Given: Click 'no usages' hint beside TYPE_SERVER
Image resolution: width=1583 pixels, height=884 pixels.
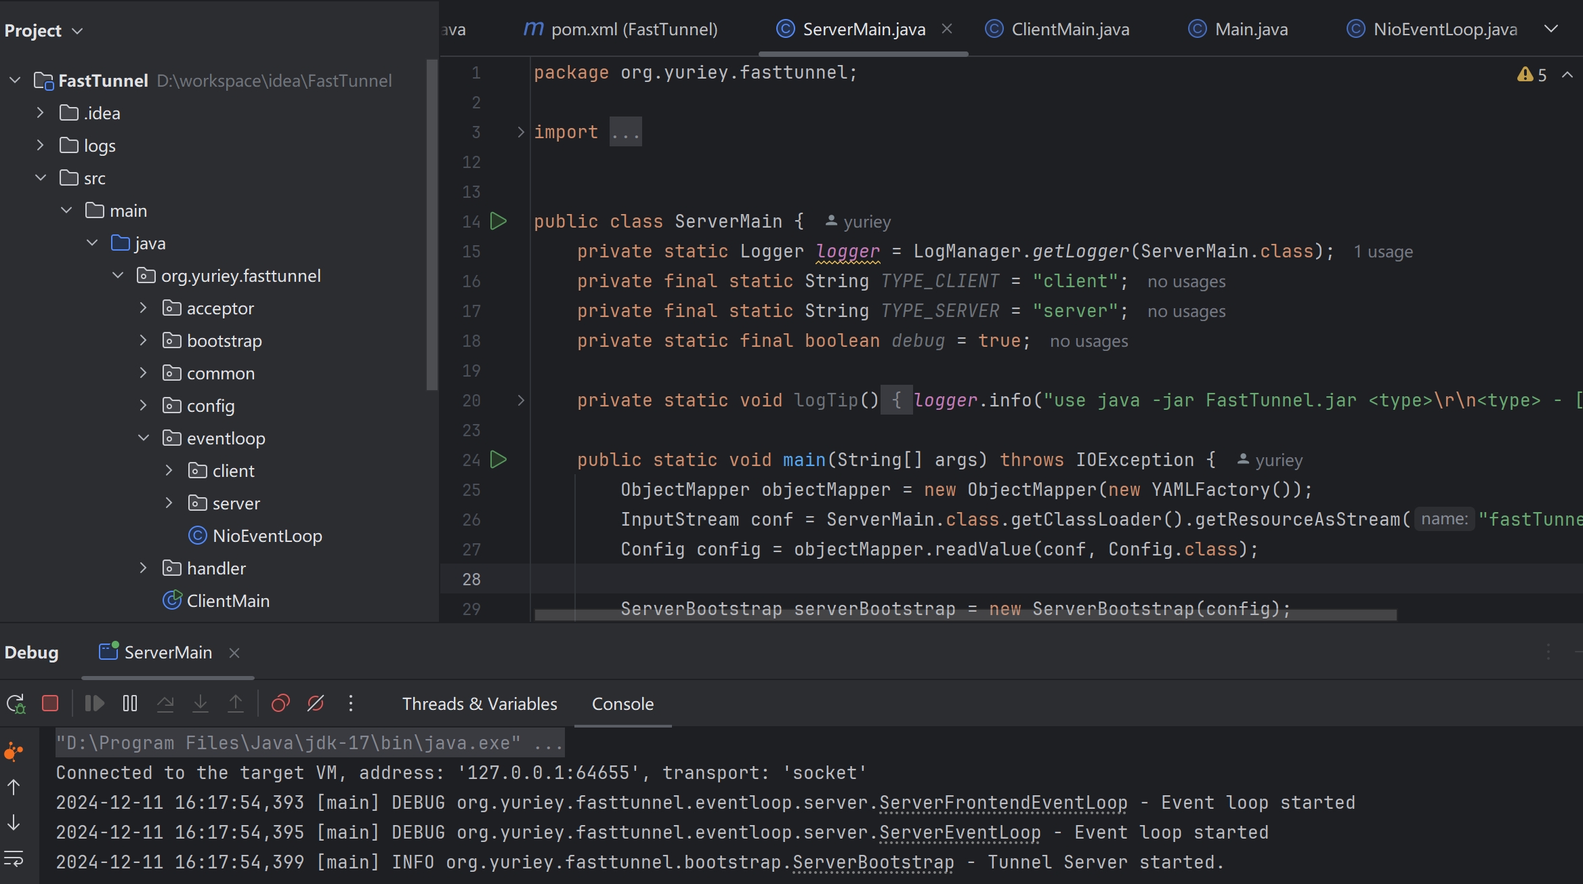Looking at the screenshot, I should [x=1186, y=312].
